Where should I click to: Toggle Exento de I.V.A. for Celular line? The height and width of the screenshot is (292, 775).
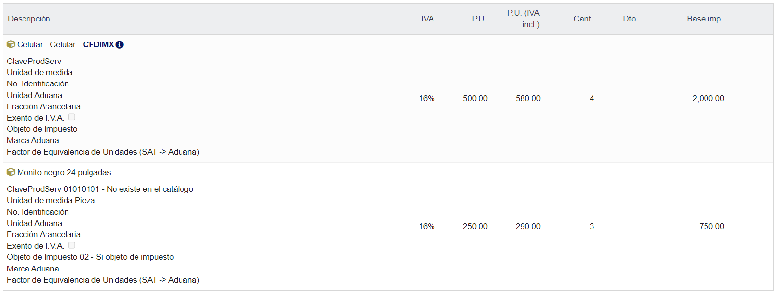coord(72,117)
